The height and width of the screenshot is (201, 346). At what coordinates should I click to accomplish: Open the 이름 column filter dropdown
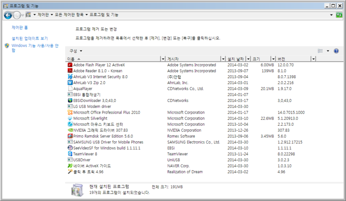click(x=163, y=59)
